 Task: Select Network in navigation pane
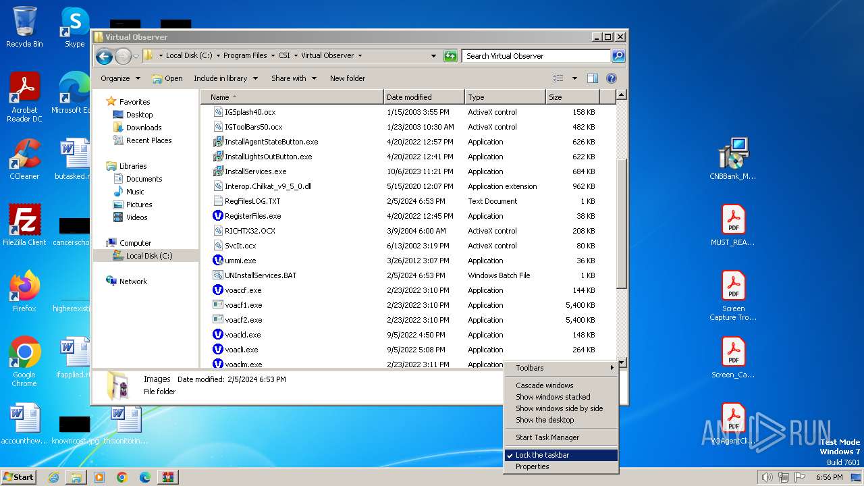127,281
